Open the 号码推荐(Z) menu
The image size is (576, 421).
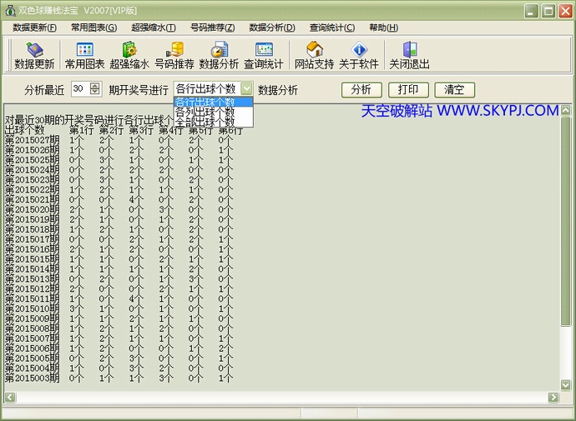tap(212, 28)
